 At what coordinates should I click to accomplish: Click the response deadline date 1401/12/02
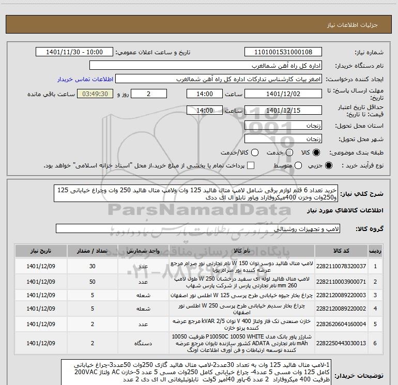(x=283, y=94)
